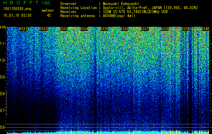Click the 0337 time marker

[145, 29]
